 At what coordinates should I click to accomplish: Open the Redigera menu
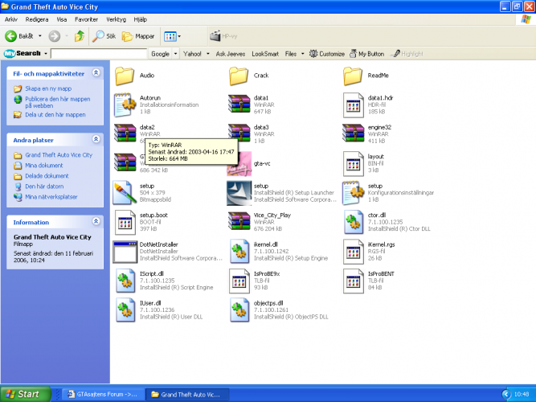[x=35, y=18]
